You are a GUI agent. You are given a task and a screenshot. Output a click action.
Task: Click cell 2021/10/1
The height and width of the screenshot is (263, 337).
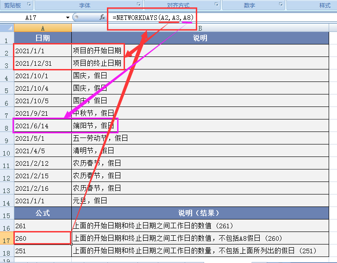(x=43, y=75)
